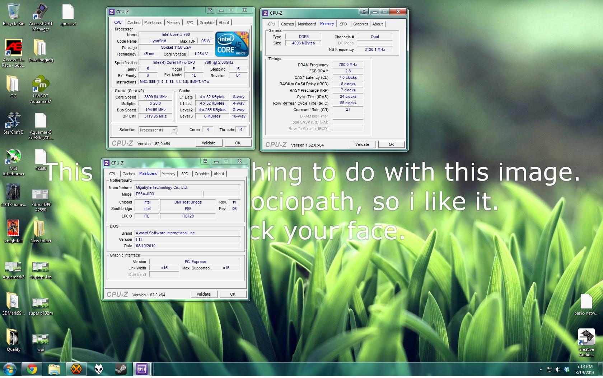Open the 11018-bane image icon

click(x=13, y=195)
